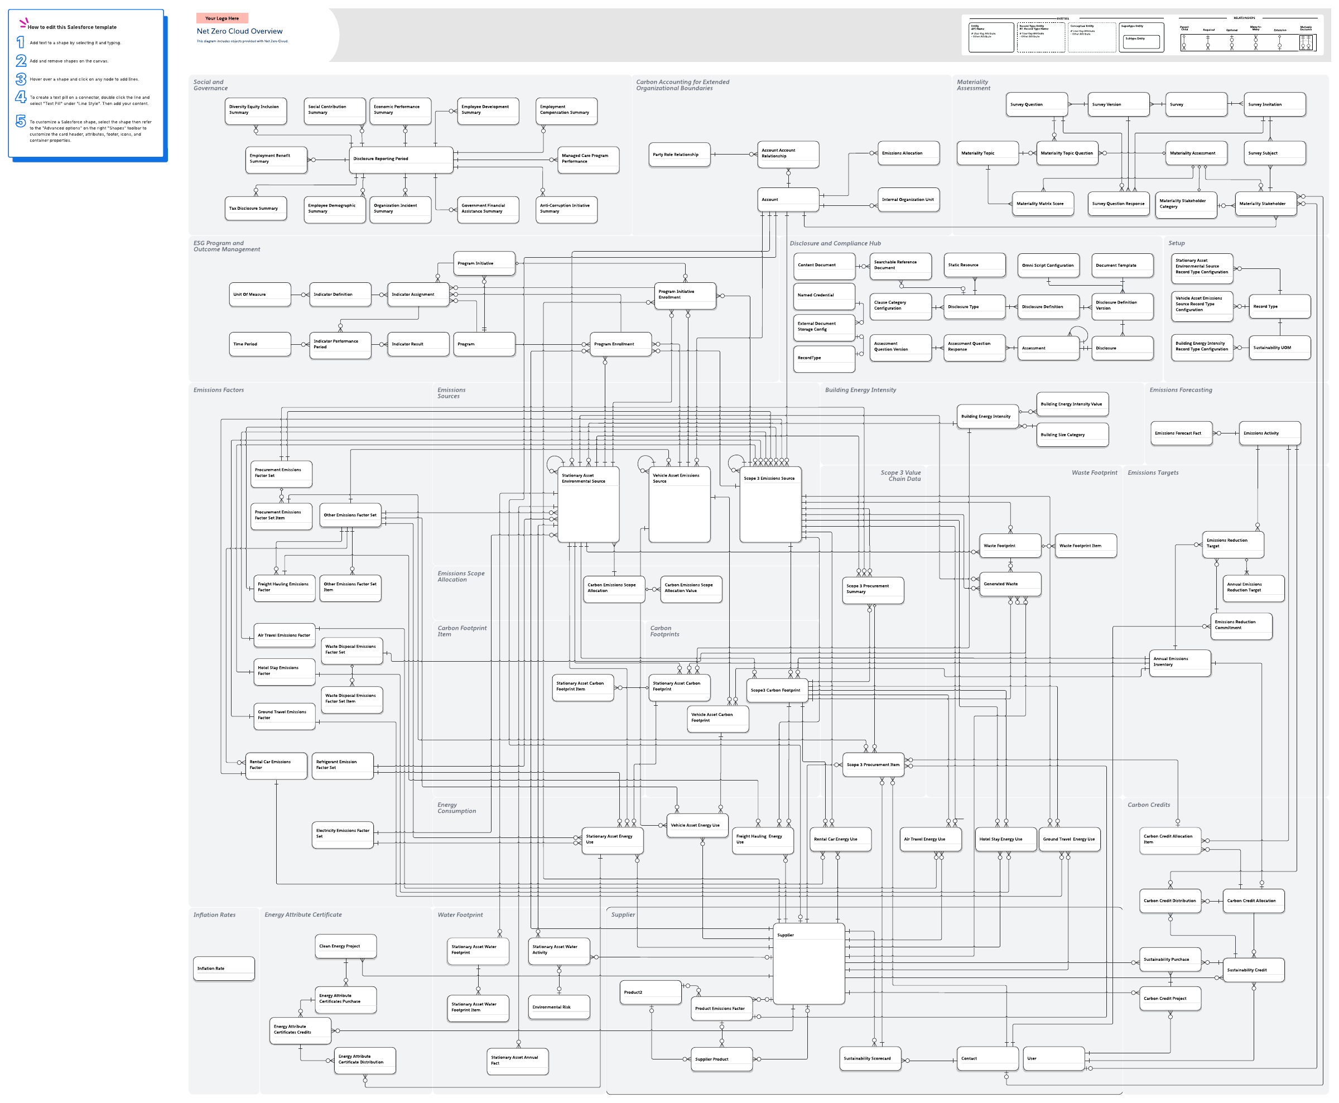Select the 'Net Zero Cloud Overview' title
Screen dimensions: 1339x1103
(x=239, y=31)
